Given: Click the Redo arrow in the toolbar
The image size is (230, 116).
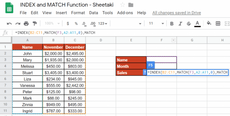Looking at the screenshot, I should (18, 23).
